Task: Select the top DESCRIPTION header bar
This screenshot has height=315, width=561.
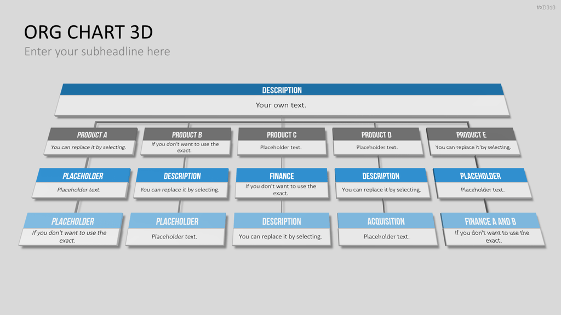Action: (x=282, y=90)
